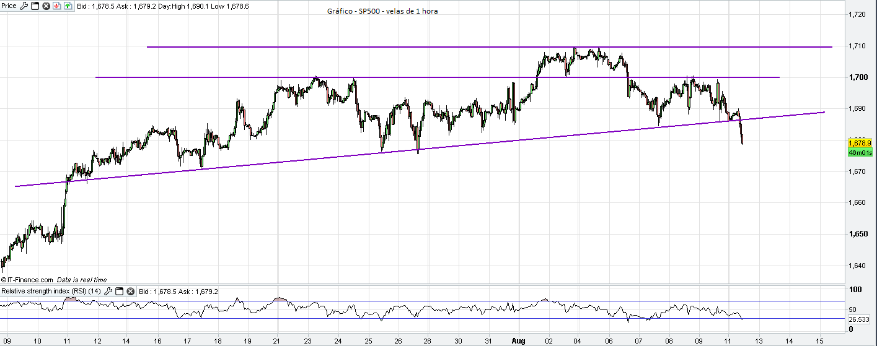
Task: Click the Aug label on the time axis
Action: coord(519,340)
